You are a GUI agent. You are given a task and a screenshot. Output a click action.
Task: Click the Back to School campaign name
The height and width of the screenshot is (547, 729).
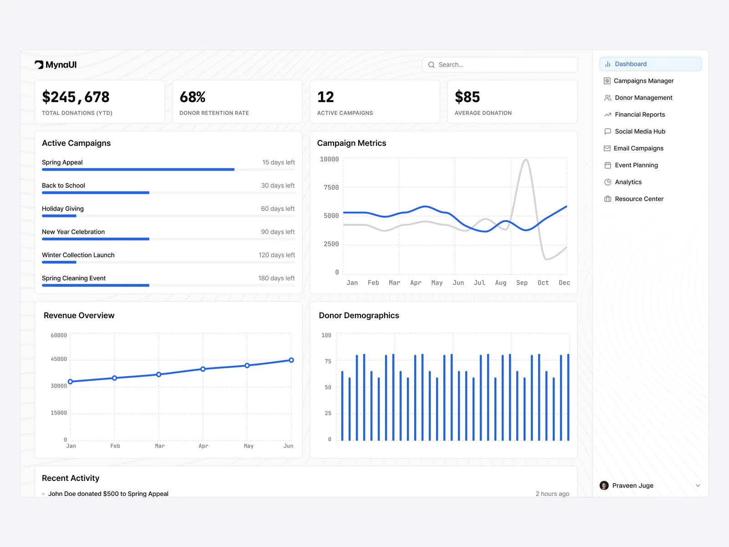(x=63, y=186)
